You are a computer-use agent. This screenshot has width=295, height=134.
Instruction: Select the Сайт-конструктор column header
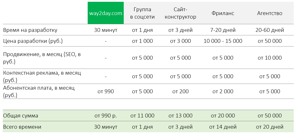pyautogui.click(x=180, y=13)
